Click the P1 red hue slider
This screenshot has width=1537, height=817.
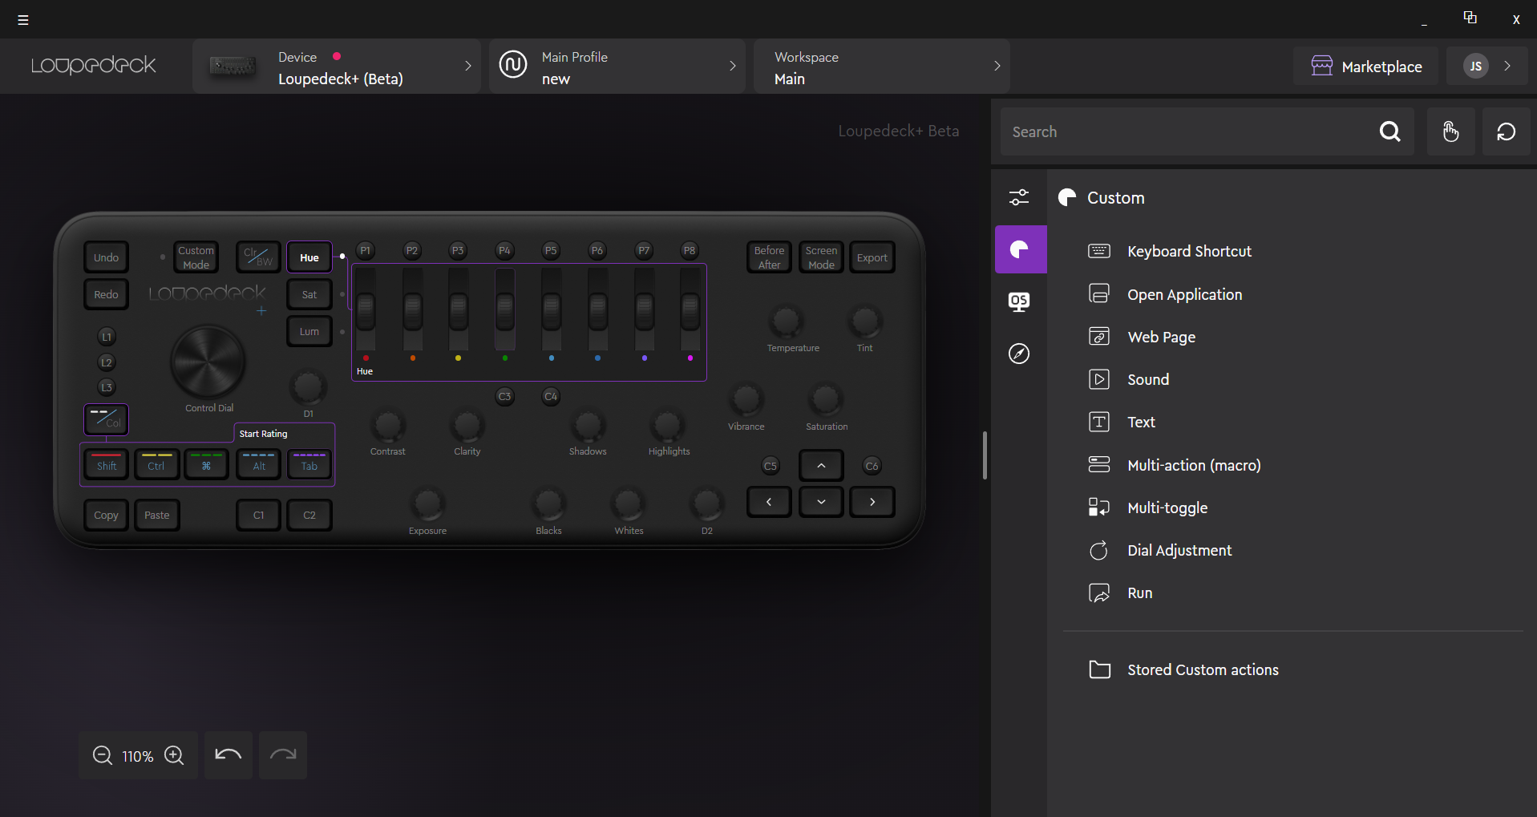pyautogui.click(x=366, y=311)
